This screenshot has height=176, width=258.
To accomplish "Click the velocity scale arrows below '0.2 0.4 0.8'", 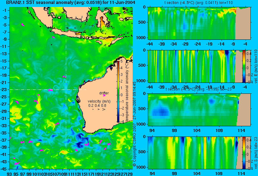I will [x=99, y=109].
